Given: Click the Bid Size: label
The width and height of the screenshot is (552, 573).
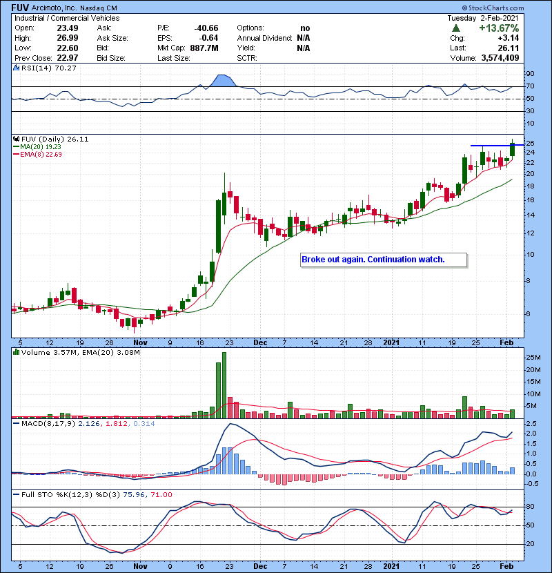Looking at the screenshot, I should (x=111, y=58).
